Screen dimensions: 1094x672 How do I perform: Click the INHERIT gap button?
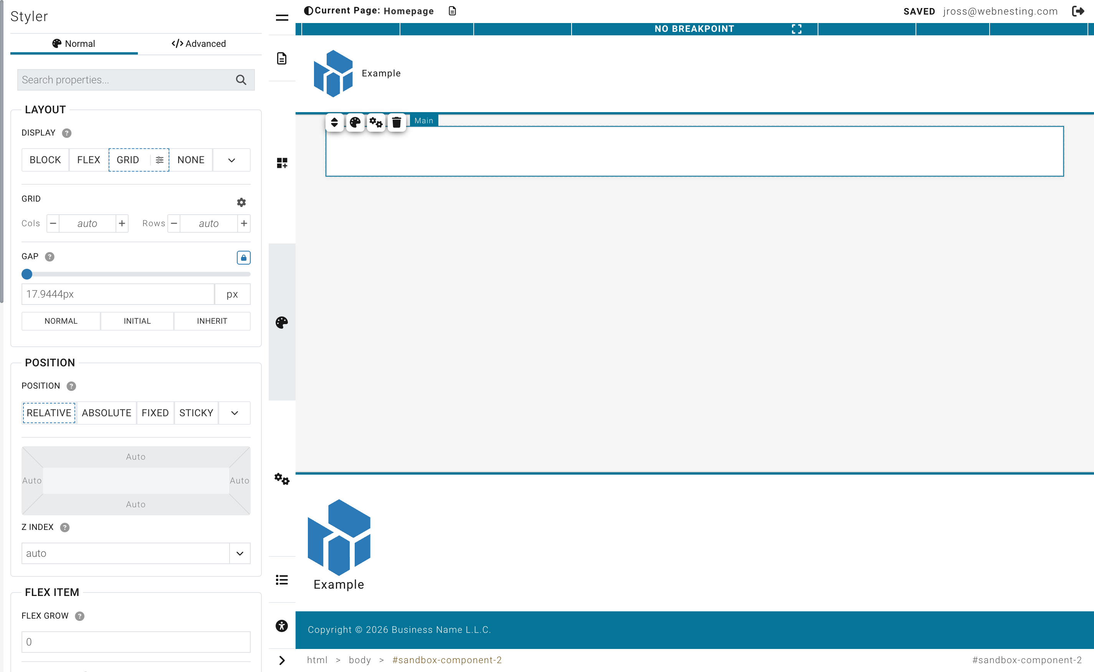212,321
